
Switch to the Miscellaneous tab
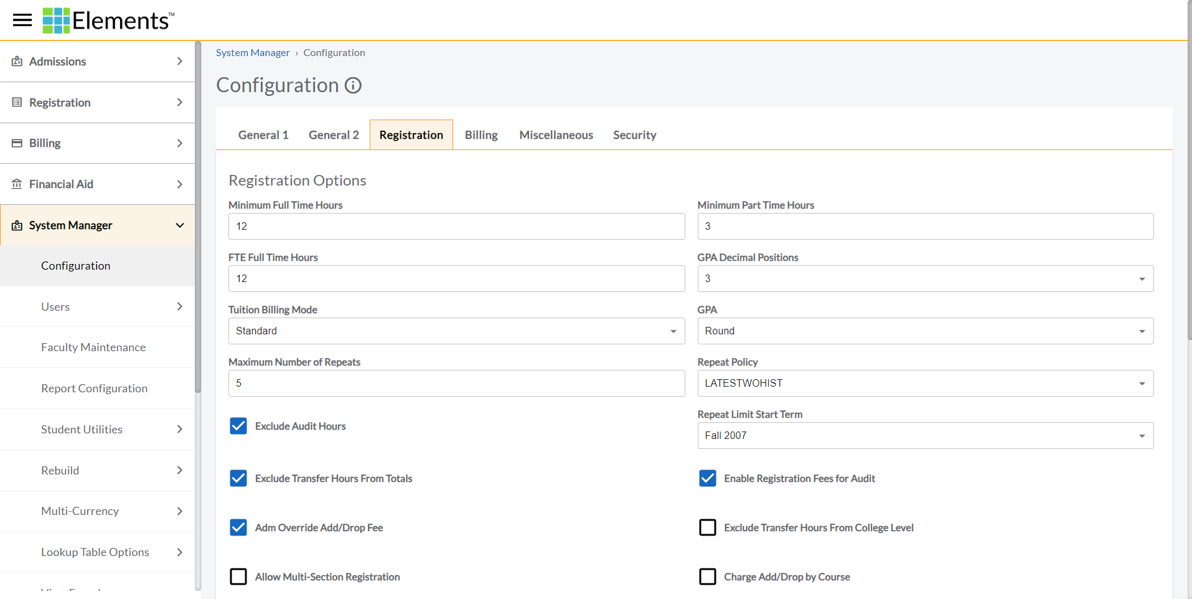pyautogui.click(x=556, y=135)
